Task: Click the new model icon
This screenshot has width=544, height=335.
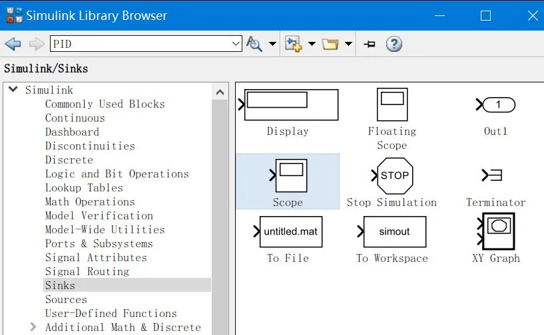Action: click(x=294, y=44)
